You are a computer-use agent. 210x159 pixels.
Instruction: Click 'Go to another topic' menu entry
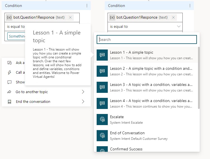coord(46,92)
